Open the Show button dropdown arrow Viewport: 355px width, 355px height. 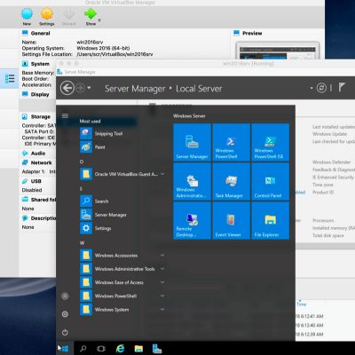[x=99, y=20]
